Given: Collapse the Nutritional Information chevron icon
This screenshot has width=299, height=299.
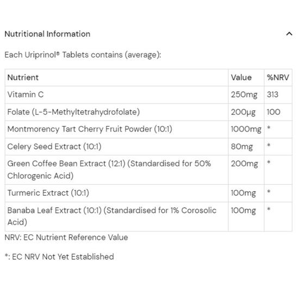Looking at the screenshot, I should click(289, 34).
